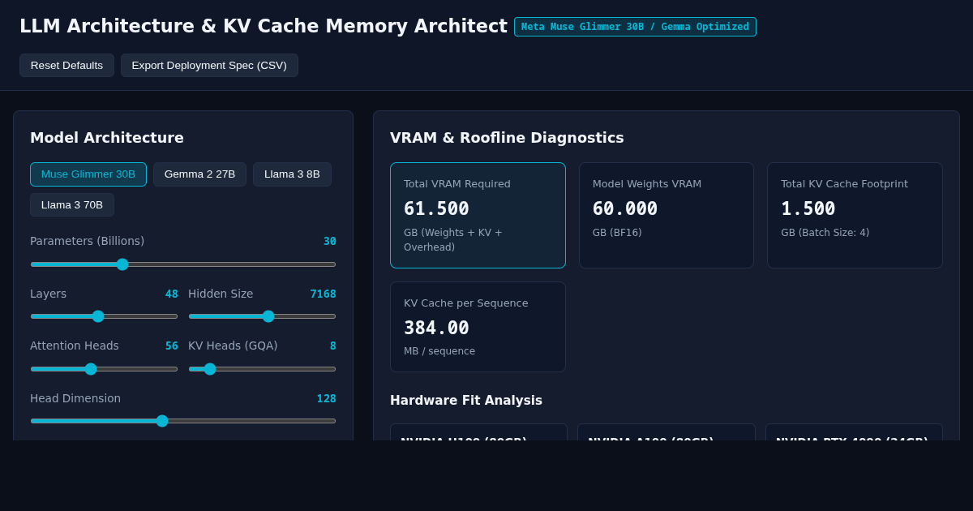Click the Hidden Size slider
The image size is (973, 511).
tap(262, 316)
